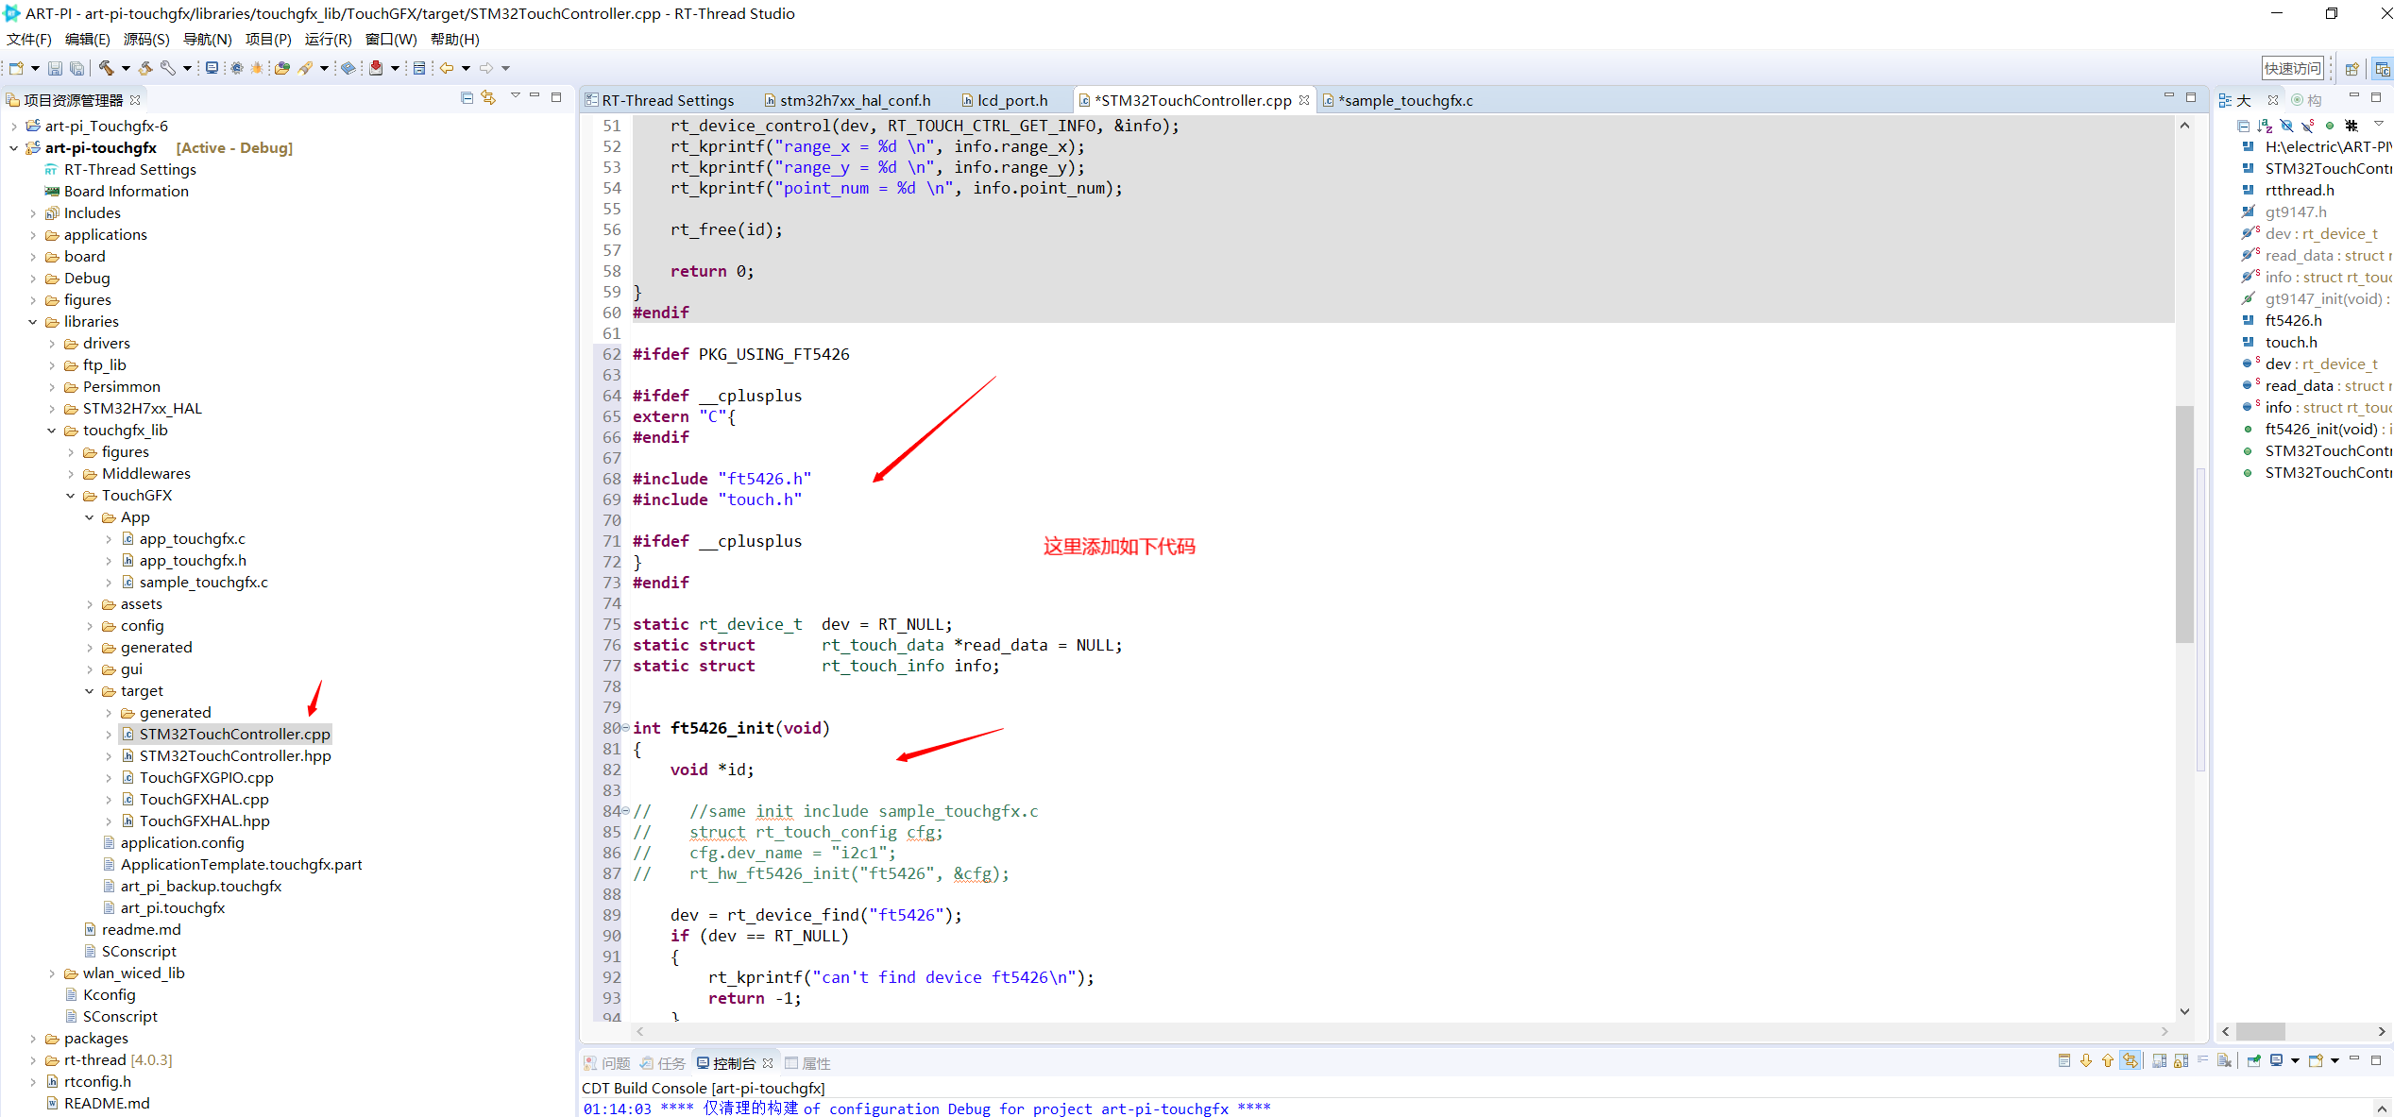Click the fold toggle beside line 80
2394x1117 pixels.
[625, 728]
